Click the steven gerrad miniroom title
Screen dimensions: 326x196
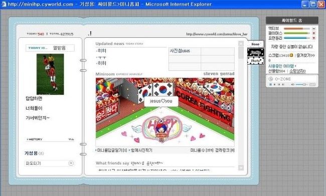[219, 73]
